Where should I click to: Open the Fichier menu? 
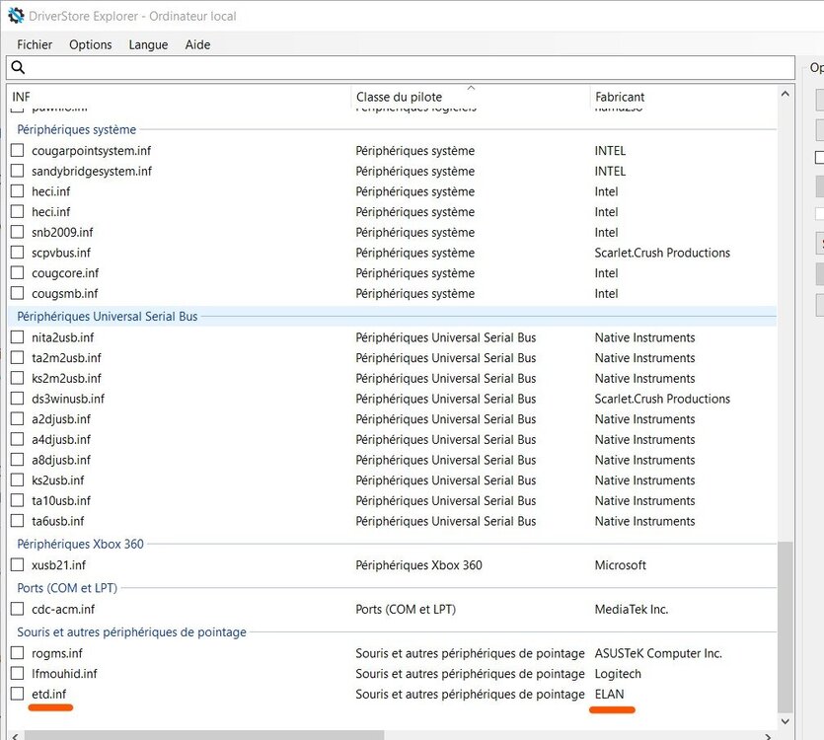click(x=35, y=44)
